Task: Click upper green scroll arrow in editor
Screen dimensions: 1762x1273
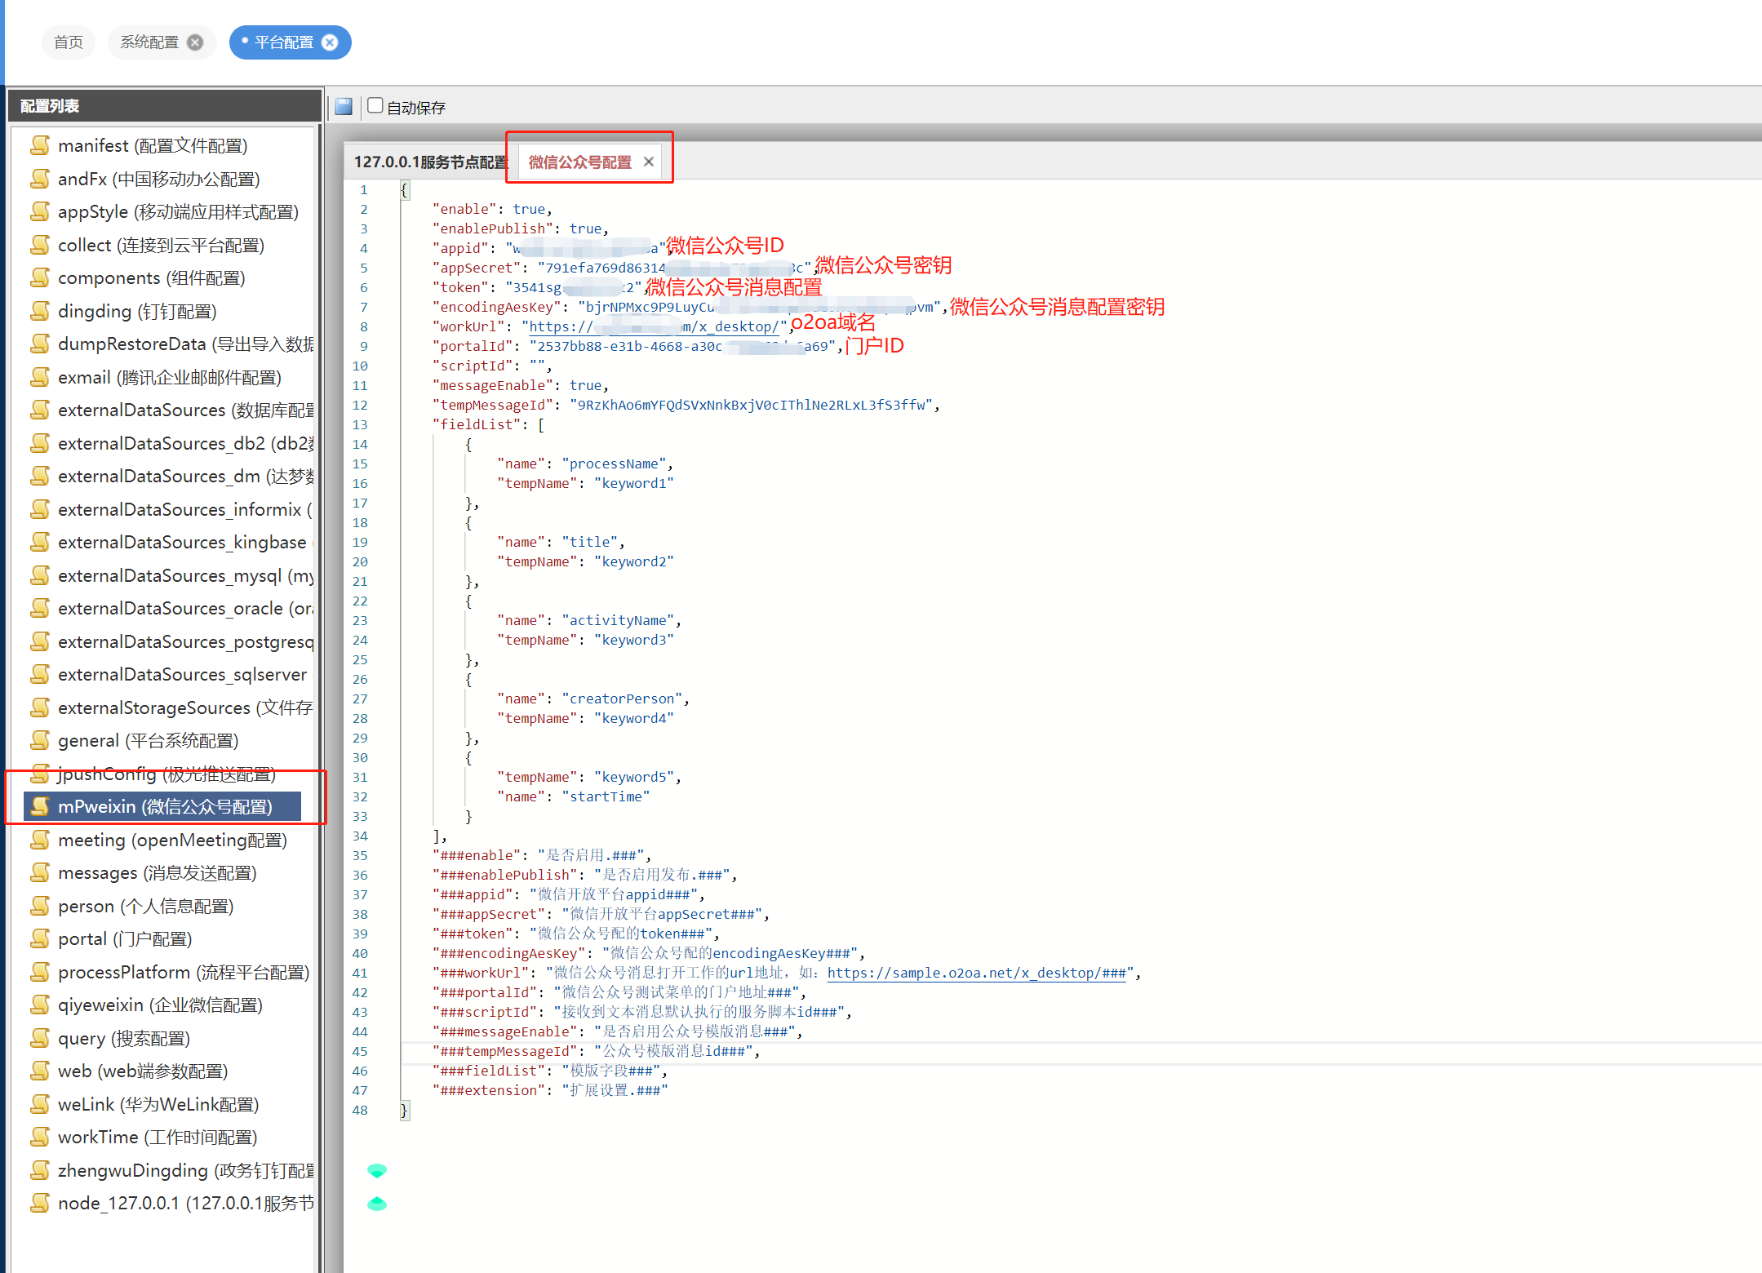Action: click(x=376, y=1171)
